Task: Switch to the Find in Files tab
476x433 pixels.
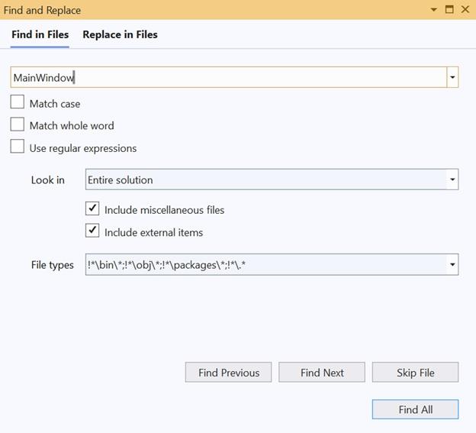Action: tap(40, 34)
